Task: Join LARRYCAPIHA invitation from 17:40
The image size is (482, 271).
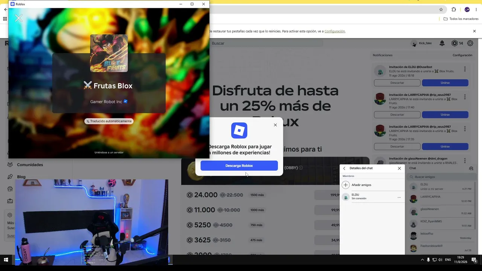Action: click(445, 114)
